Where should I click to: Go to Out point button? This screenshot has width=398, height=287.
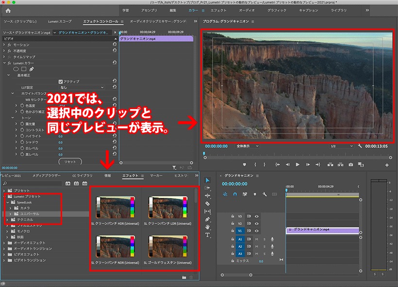click(318, 164)
